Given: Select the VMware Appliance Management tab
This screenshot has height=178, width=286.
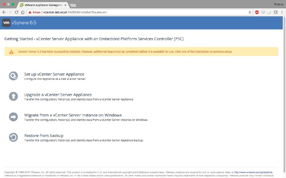Looking at the screenshot, I should pyautogui.click(x=43, y=5).
